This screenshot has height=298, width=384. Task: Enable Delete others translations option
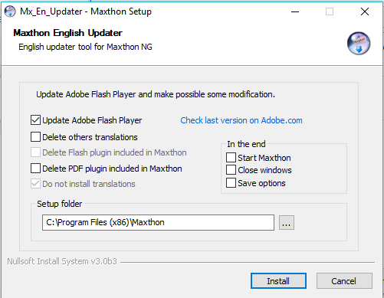click(x=35, y=137)
